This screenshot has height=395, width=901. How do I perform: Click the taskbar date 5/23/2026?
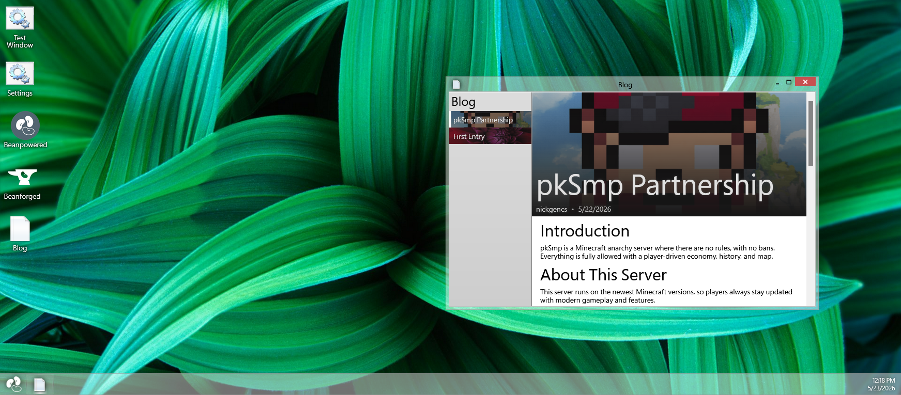pyautogui.click(x=881, y=388)
